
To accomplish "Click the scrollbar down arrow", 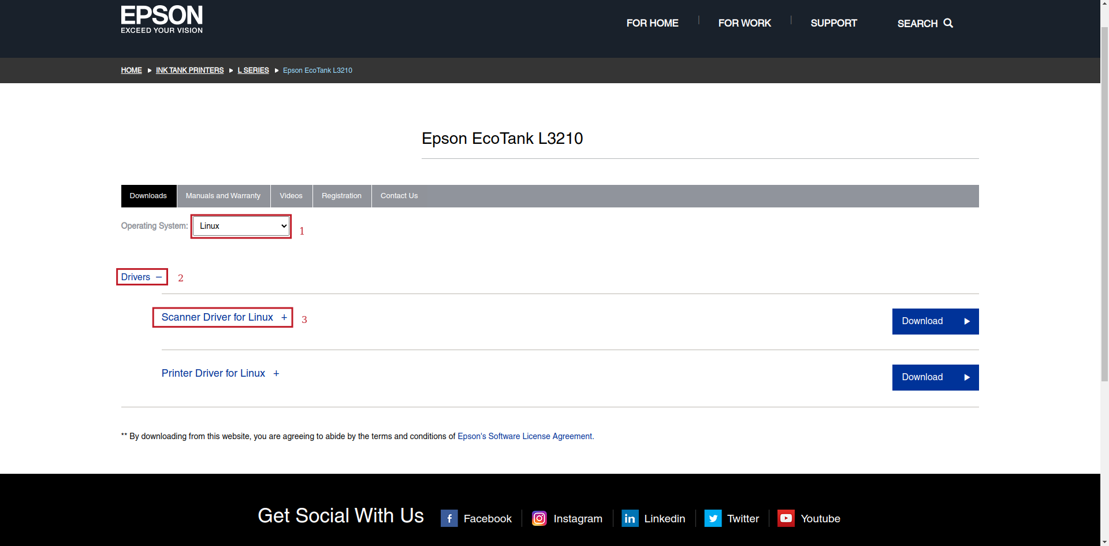I will click(x=1104, y=542).
